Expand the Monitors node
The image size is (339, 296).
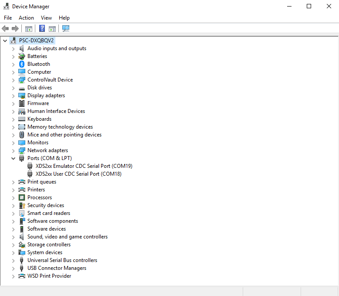13,143
